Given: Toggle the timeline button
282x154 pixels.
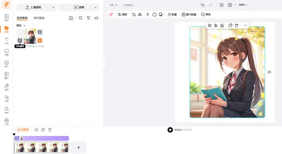Looking at the screenshot, I should tap(23, 130).
